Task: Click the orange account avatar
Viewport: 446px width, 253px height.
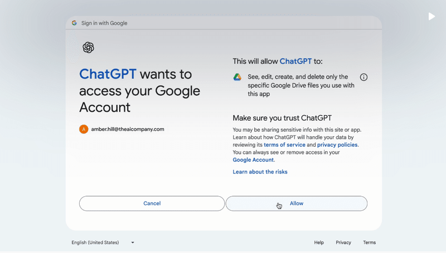Action: coord(84,129)
